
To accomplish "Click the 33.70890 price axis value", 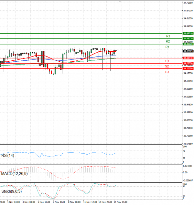I will click(188, 136).
